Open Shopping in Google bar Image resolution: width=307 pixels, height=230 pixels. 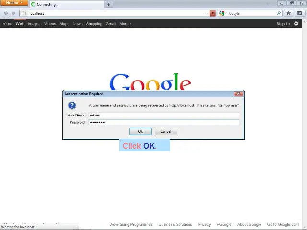[94, 24]
